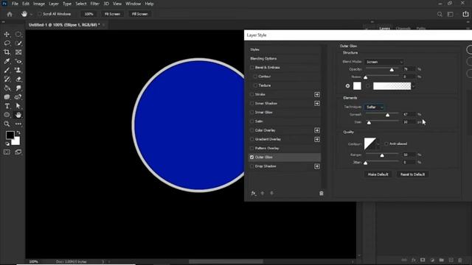Toggle Quick Mask mode icon
Screen dimensions: 472x265
coord(7,152)
